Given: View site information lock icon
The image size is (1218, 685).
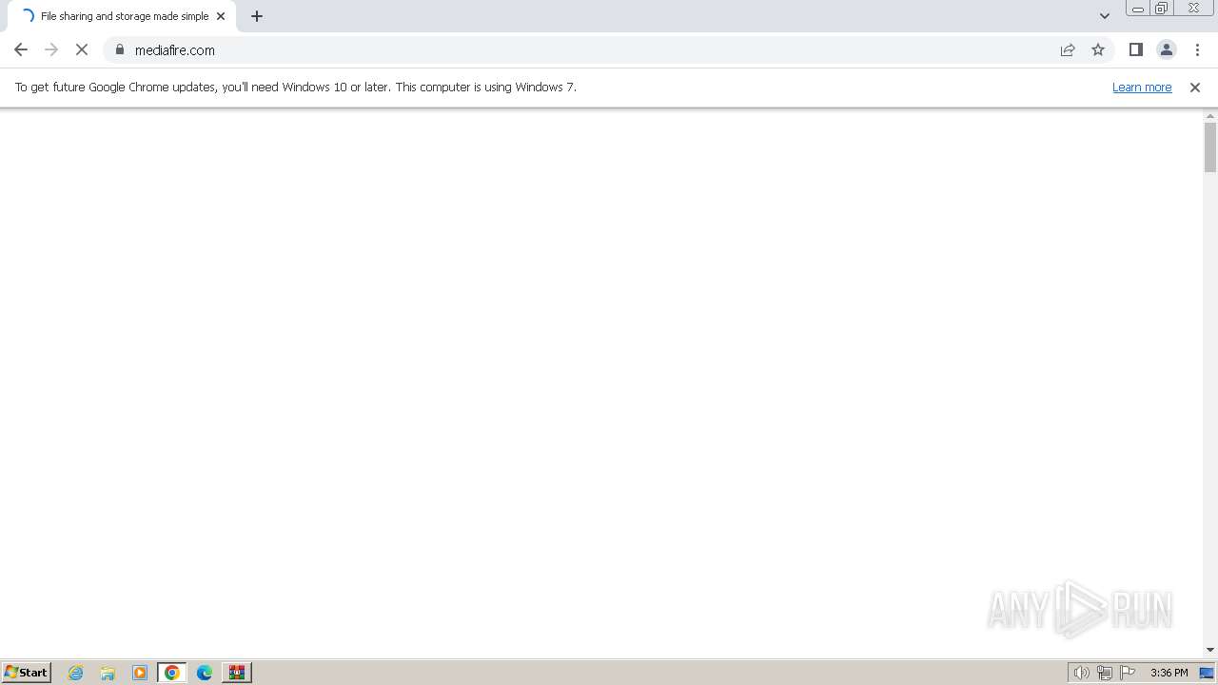Looking at the screenshot, I should [x=120, y=50].
